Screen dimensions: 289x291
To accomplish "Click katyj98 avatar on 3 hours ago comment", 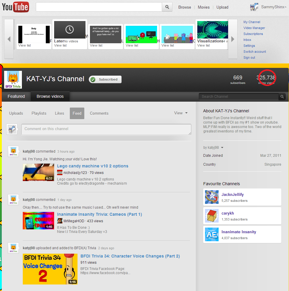I will click(13, 151).
